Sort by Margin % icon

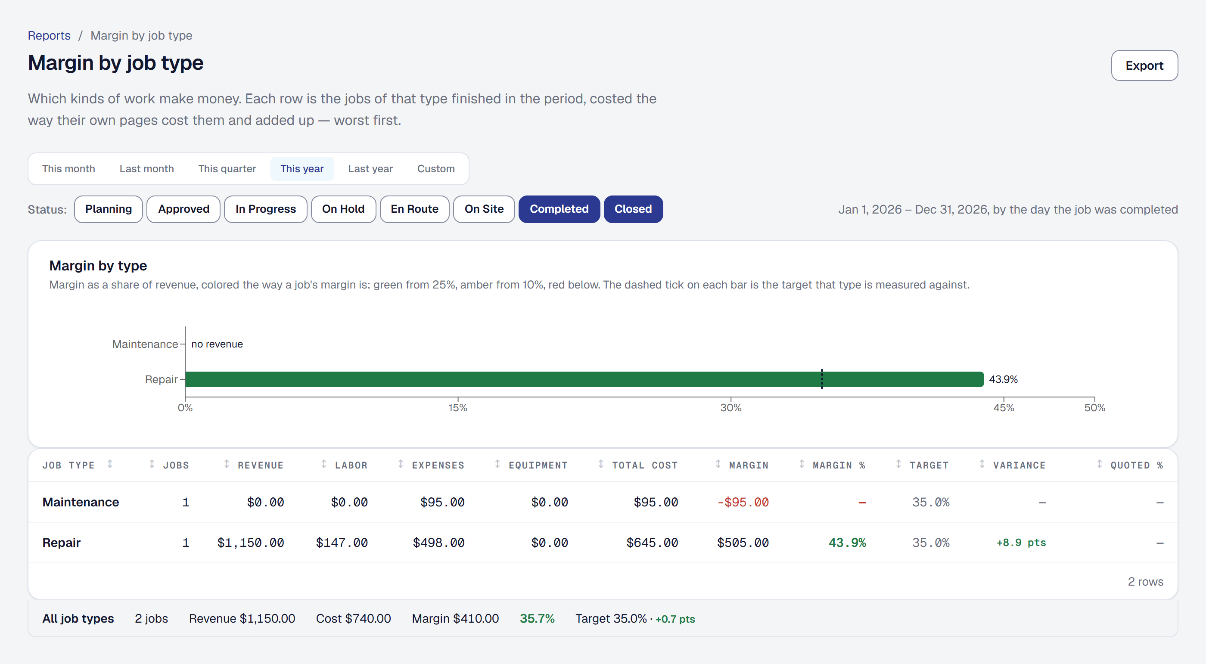(802, 464)
